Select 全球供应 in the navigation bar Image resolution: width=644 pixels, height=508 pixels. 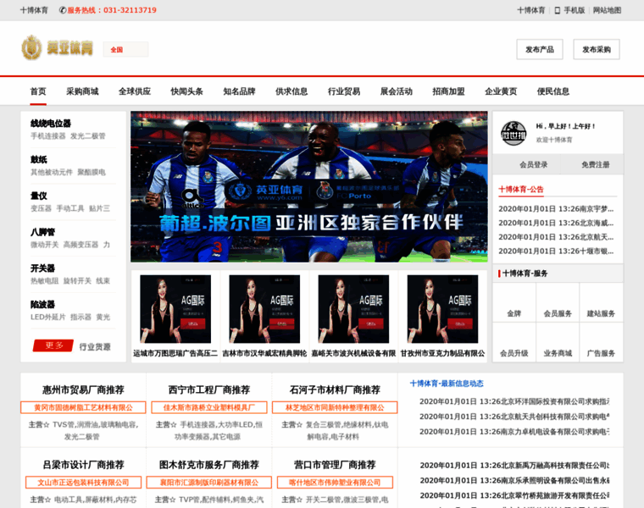(x=135, y=91)
